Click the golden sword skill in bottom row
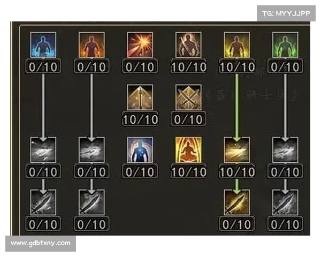 pyautogui.click(x=237, y=202)
